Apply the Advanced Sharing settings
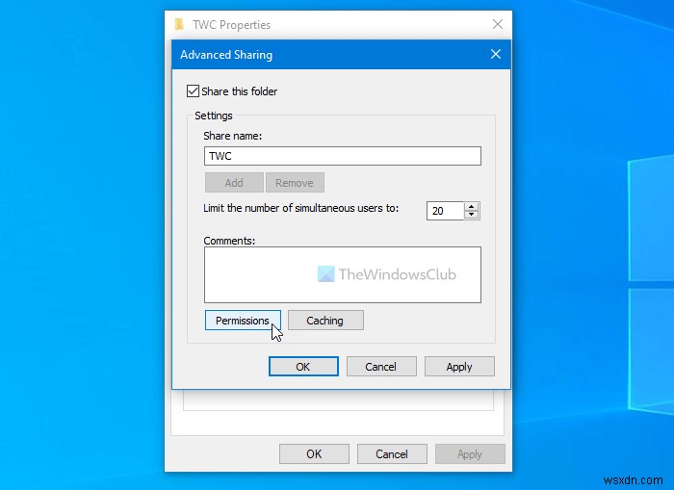Viewport: 674px width, 490px height. coord(459,367)
